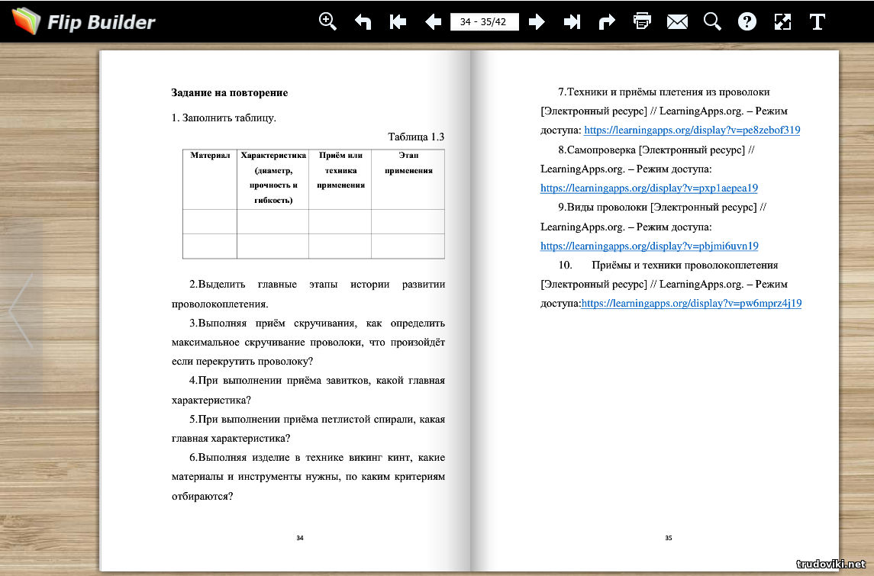Click the text 'главная характеристика?'
The height and width of the screenshot is (576, 874).
[231, 439]
